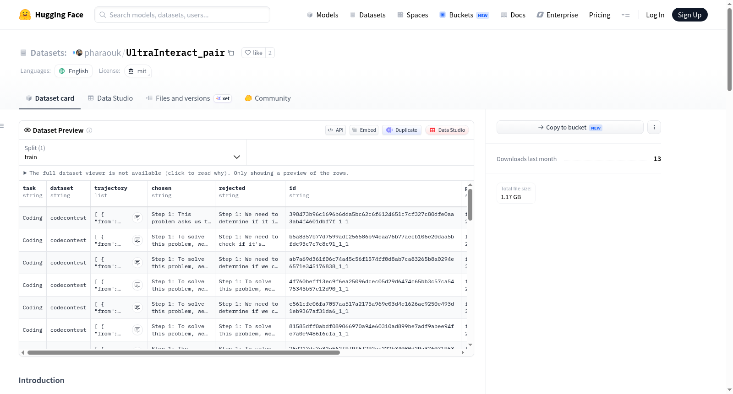Click the API button in Dataset Preview
733x394 pixels.
335,130
